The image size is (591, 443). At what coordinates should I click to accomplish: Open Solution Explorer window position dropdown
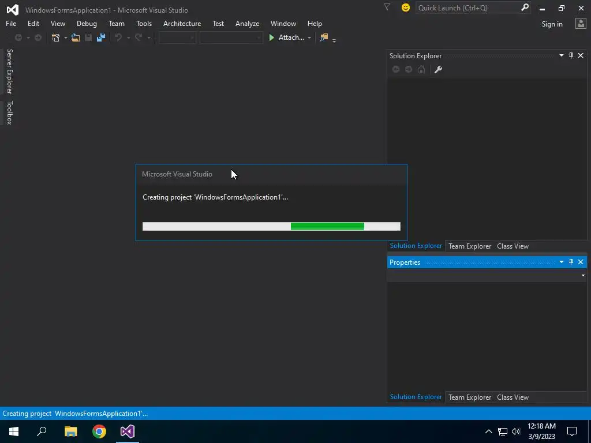561,55
